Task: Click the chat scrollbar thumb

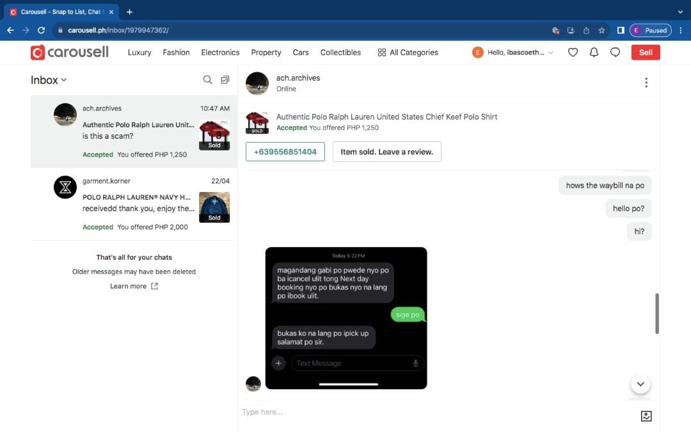Action: [x=656, y=314]
